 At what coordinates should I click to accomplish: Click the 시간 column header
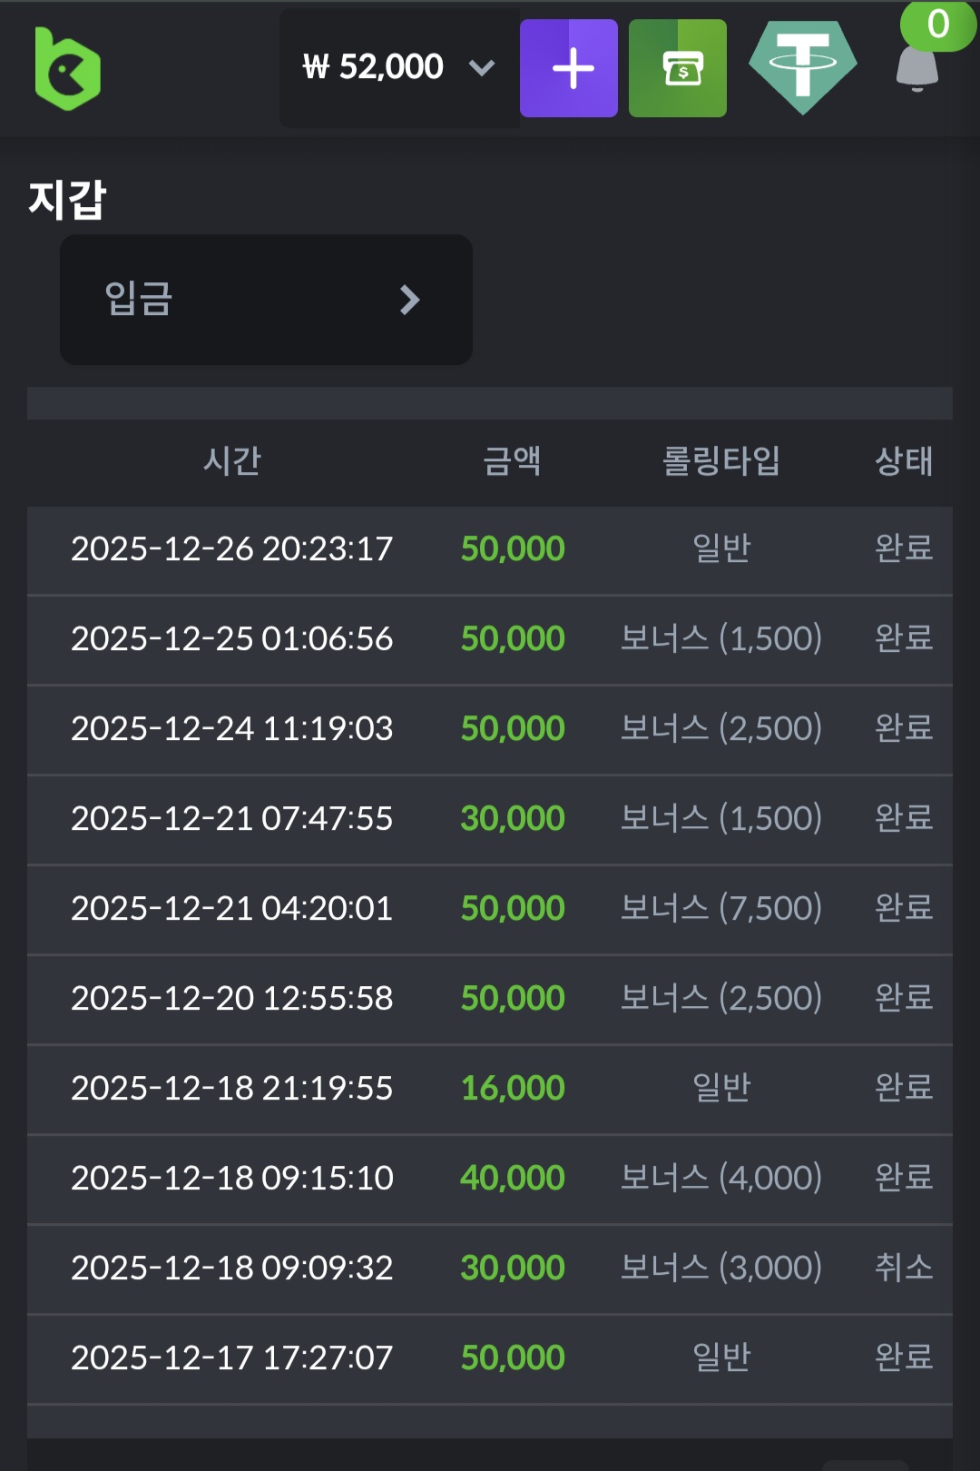pos(232,461)
